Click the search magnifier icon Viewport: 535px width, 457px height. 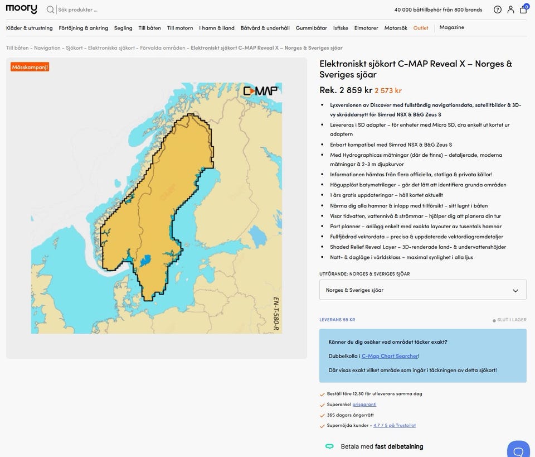pos(50,9)
